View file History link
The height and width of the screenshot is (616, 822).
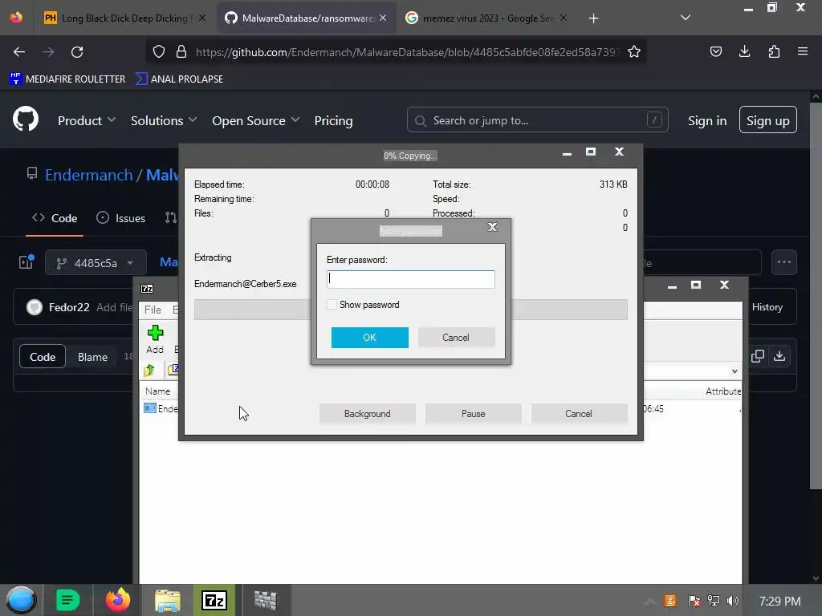(x=767, y=307)
